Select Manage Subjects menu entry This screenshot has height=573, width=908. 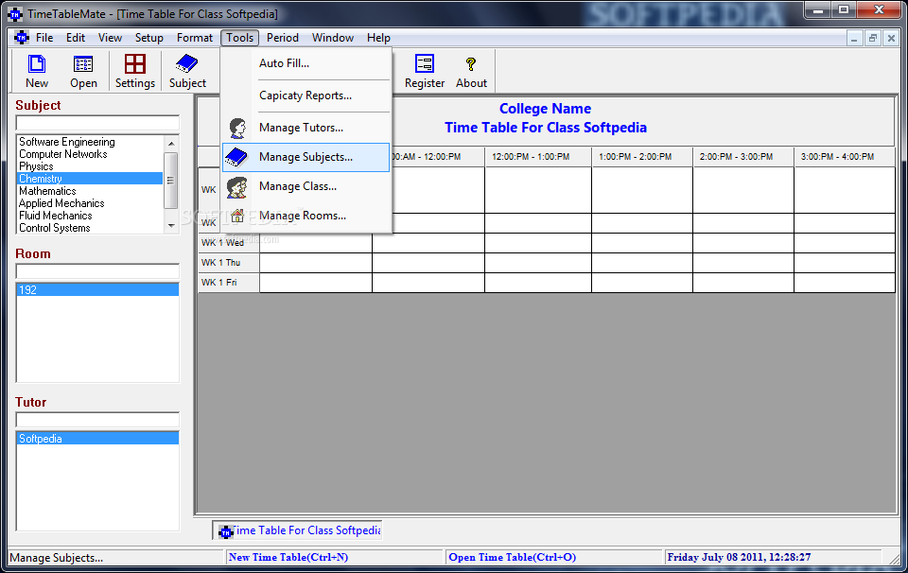[306, 157]
